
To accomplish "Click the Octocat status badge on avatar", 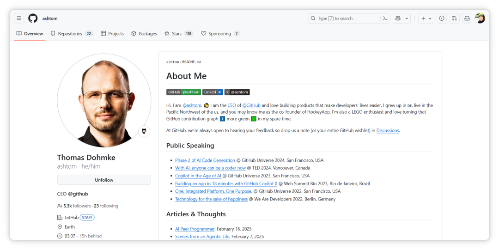I will tap(144, 131).
